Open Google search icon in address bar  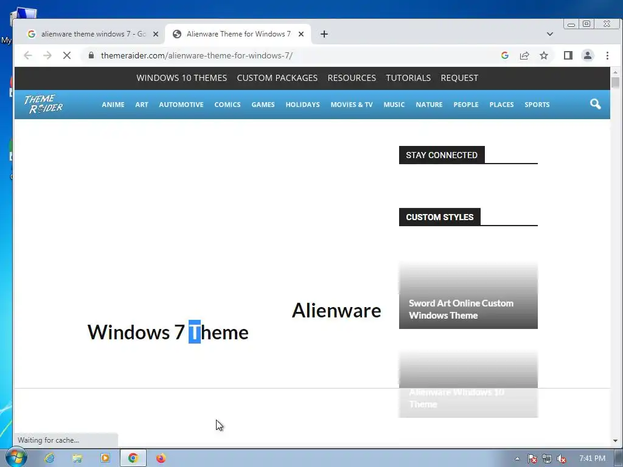tap(505, 55)
